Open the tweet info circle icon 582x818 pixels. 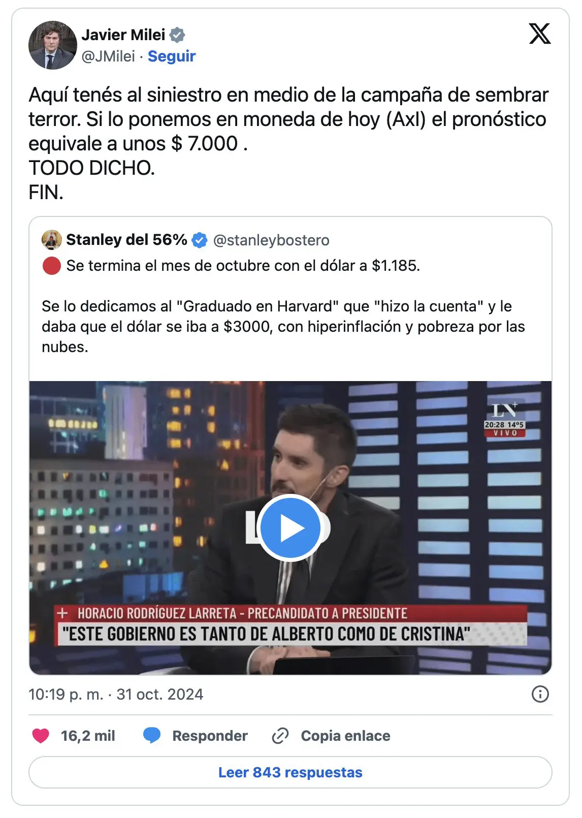(x=540, y=694)
